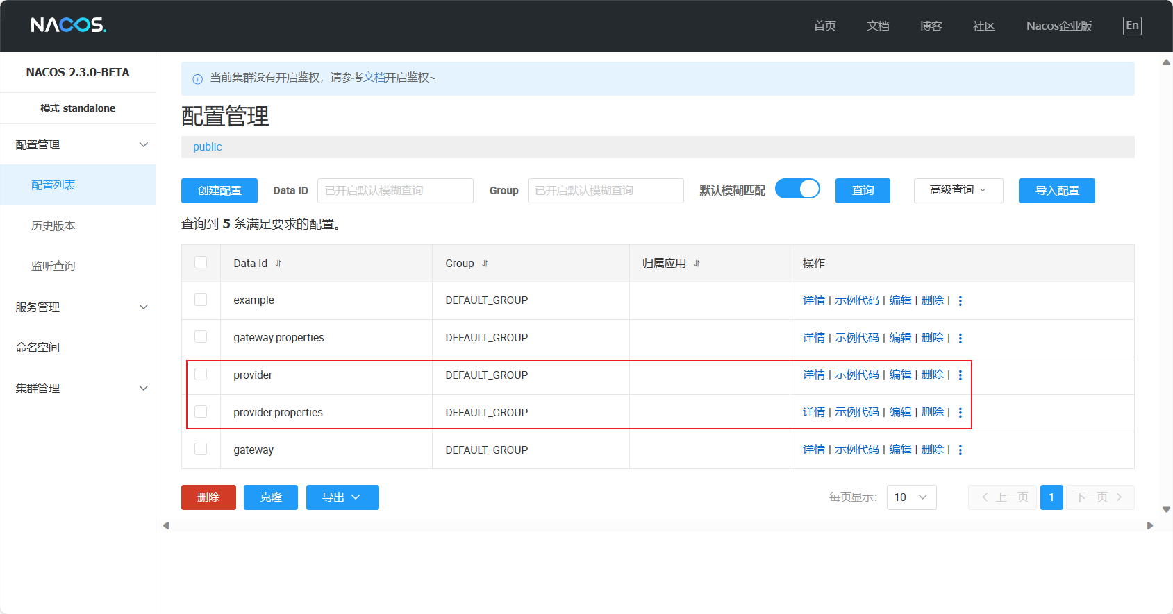1173x614 pixels.
Task: View 详情 for provider.properties
Action: (x=814, y=412)
